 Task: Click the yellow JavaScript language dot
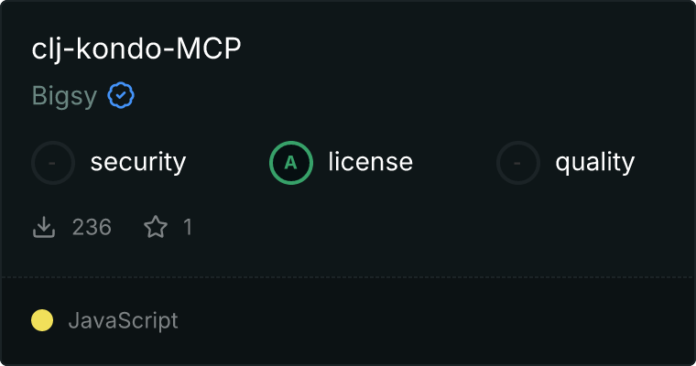coord(42,320)
